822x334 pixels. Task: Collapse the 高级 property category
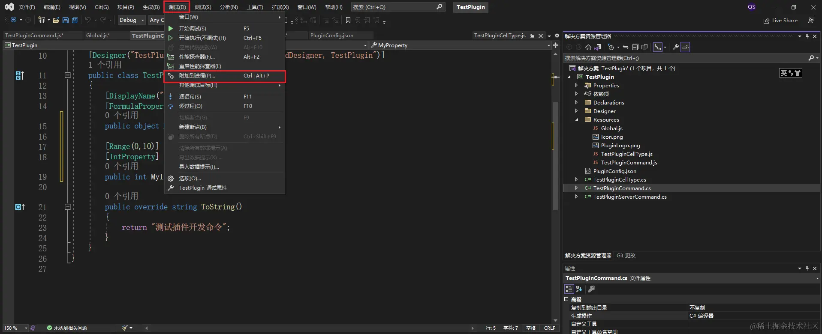(566, 299)
